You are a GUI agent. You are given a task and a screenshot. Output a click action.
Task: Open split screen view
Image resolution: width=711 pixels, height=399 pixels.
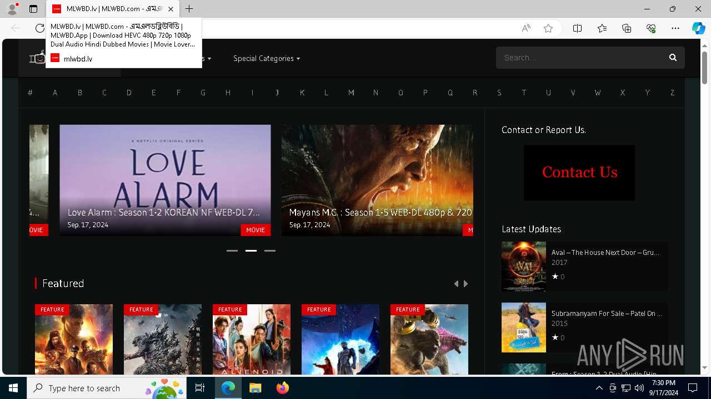577,28
